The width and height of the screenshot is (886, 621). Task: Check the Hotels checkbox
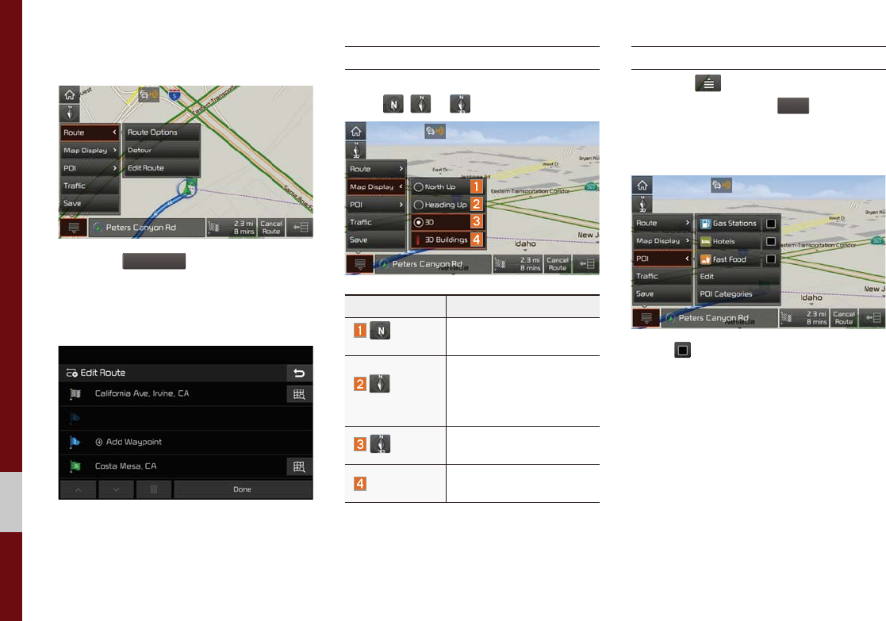pyautogui.click(x=771, y=242)
